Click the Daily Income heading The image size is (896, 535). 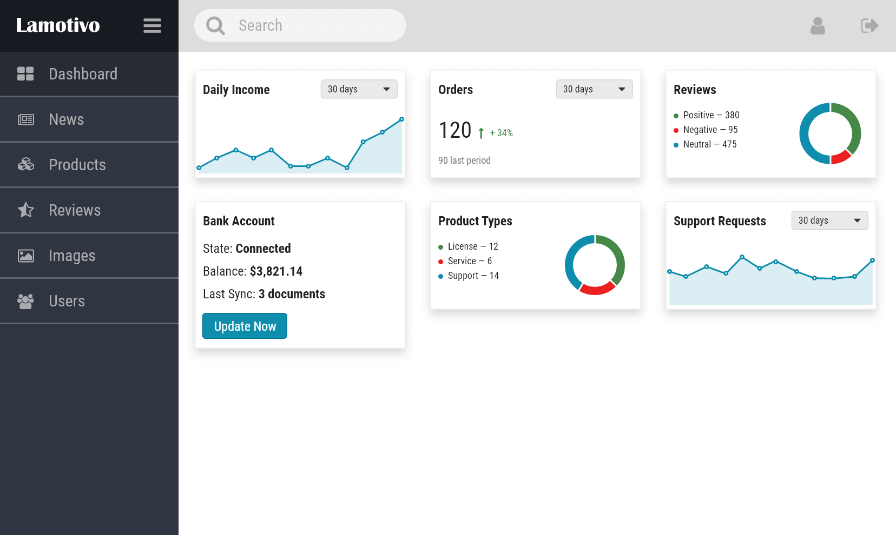click(236, 90)
